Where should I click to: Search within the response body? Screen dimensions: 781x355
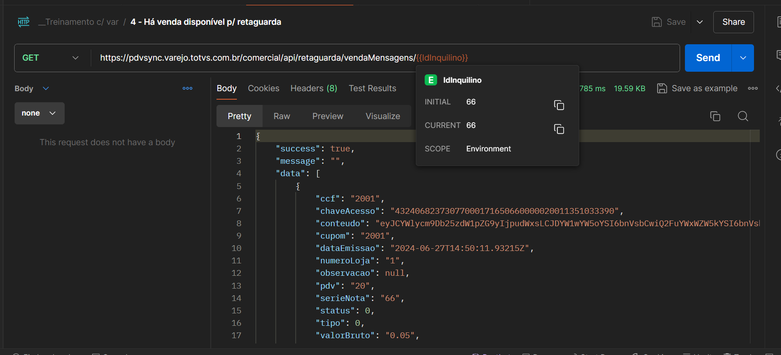[x=743, y=116]
